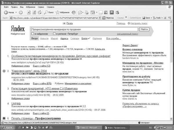Switch to the Маркет search tab
The height and width of the screenshot is (130, 174).
pyautogui.click(x=55, y=39)
